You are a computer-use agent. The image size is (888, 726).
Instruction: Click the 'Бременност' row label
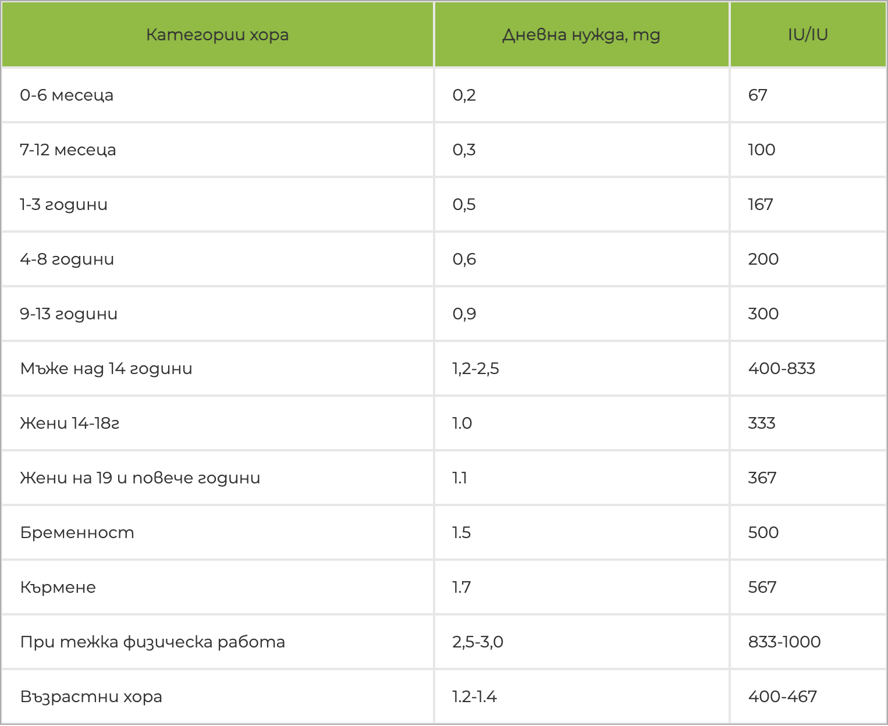(x=77, y=533)
